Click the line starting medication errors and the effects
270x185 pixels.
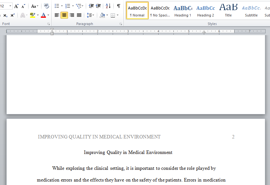tap(131, 180)
